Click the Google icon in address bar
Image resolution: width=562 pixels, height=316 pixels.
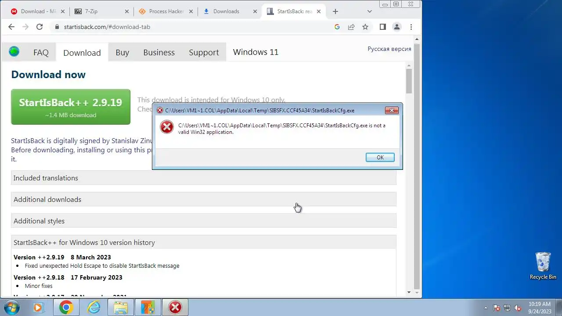337,27
